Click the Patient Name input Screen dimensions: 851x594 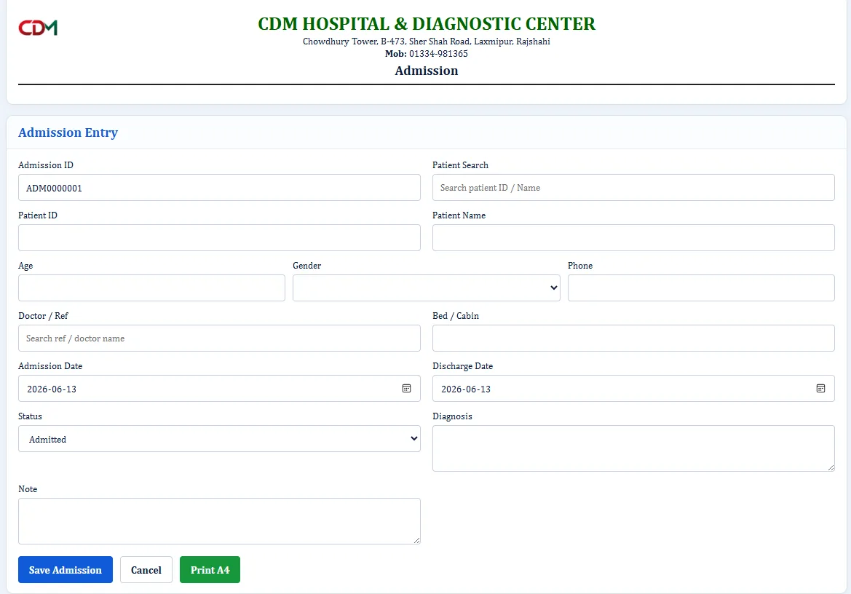(633, 237)
